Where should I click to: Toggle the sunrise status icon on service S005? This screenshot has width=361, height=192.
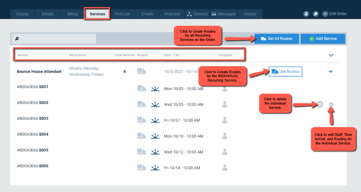pyautogui.click(x=155, y=152)
